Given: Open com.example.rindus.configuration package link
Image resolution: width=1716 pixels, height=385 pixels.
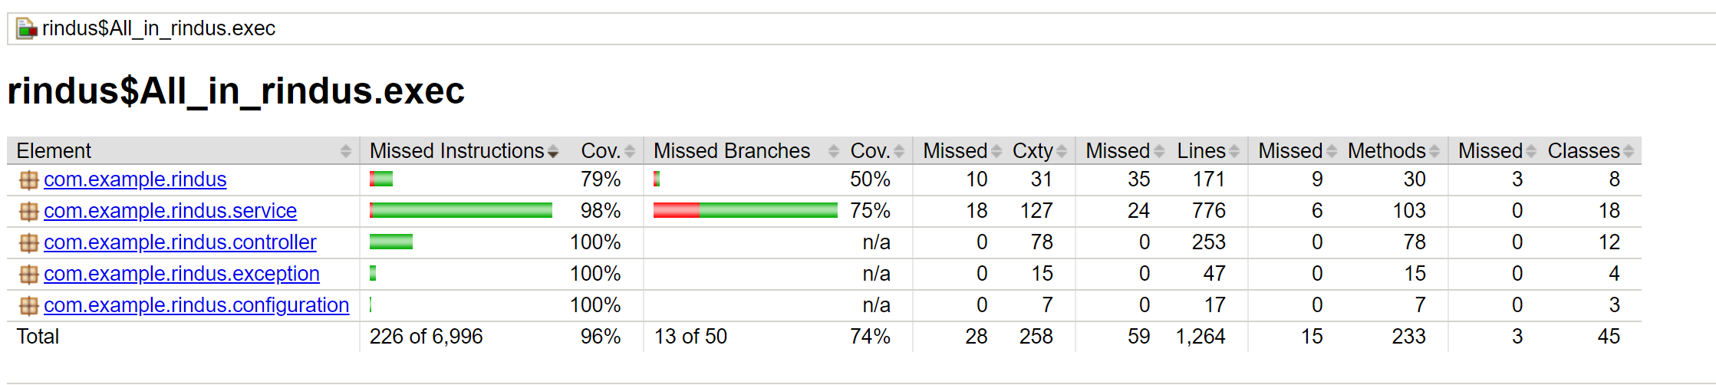Looking at the screenshot, I should click(x=196, y=305).
